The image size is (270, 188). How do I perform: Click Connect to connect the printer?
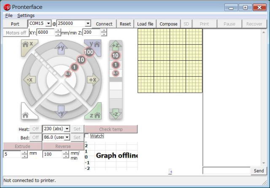click(x=104, y=24)
